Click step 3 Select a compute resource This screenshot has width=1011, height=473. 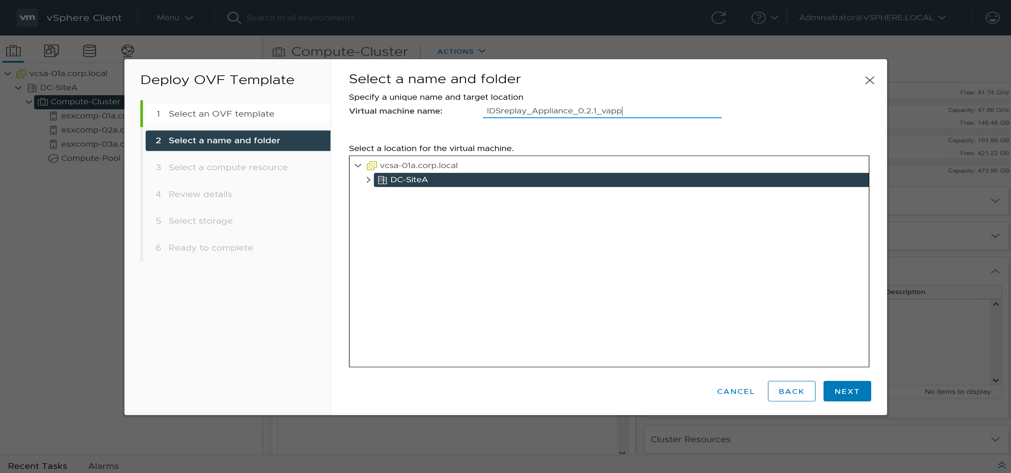(x=238, y=168)
